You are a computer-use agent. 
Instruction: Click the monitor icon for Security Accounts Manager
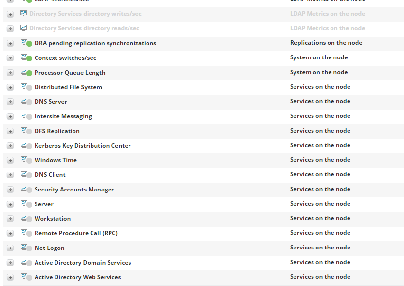click(x=26, y=190)
